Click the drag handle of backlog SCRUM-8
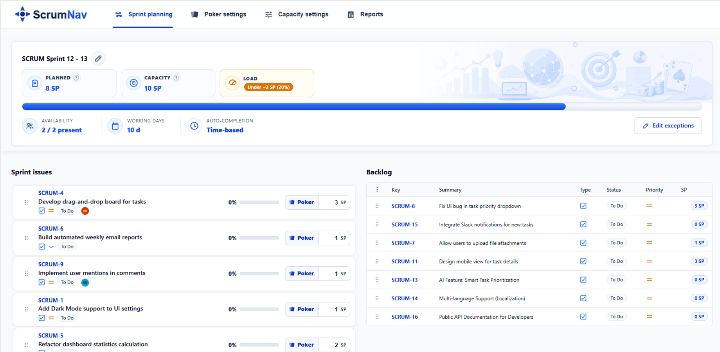This screenshot has width=720, height=352. coord(377,206)
